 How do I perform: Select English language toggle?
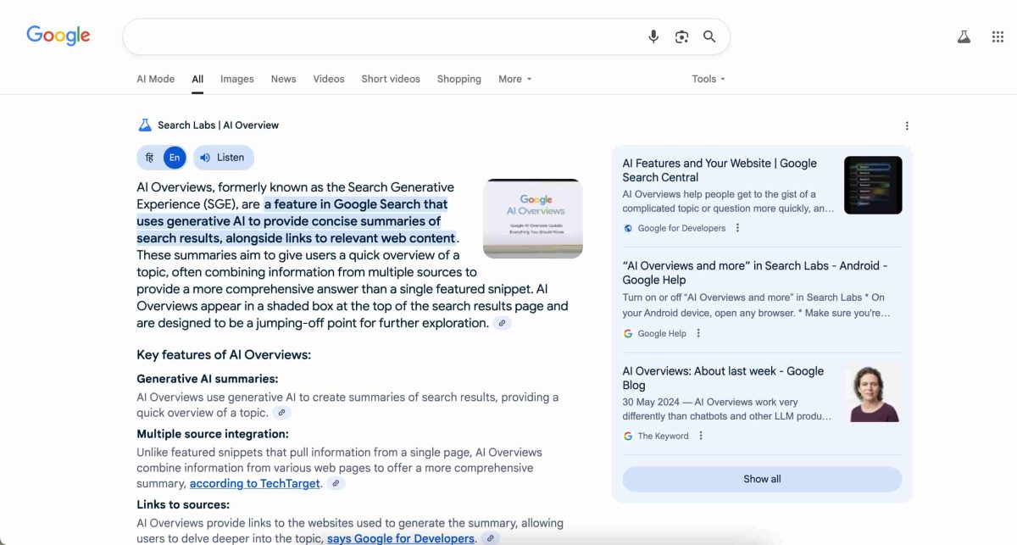(x=174, y=158)
